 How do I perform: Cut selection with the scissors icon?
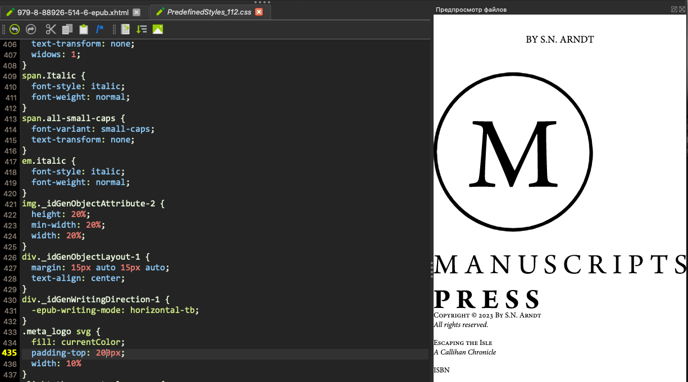tap(51, 29)
